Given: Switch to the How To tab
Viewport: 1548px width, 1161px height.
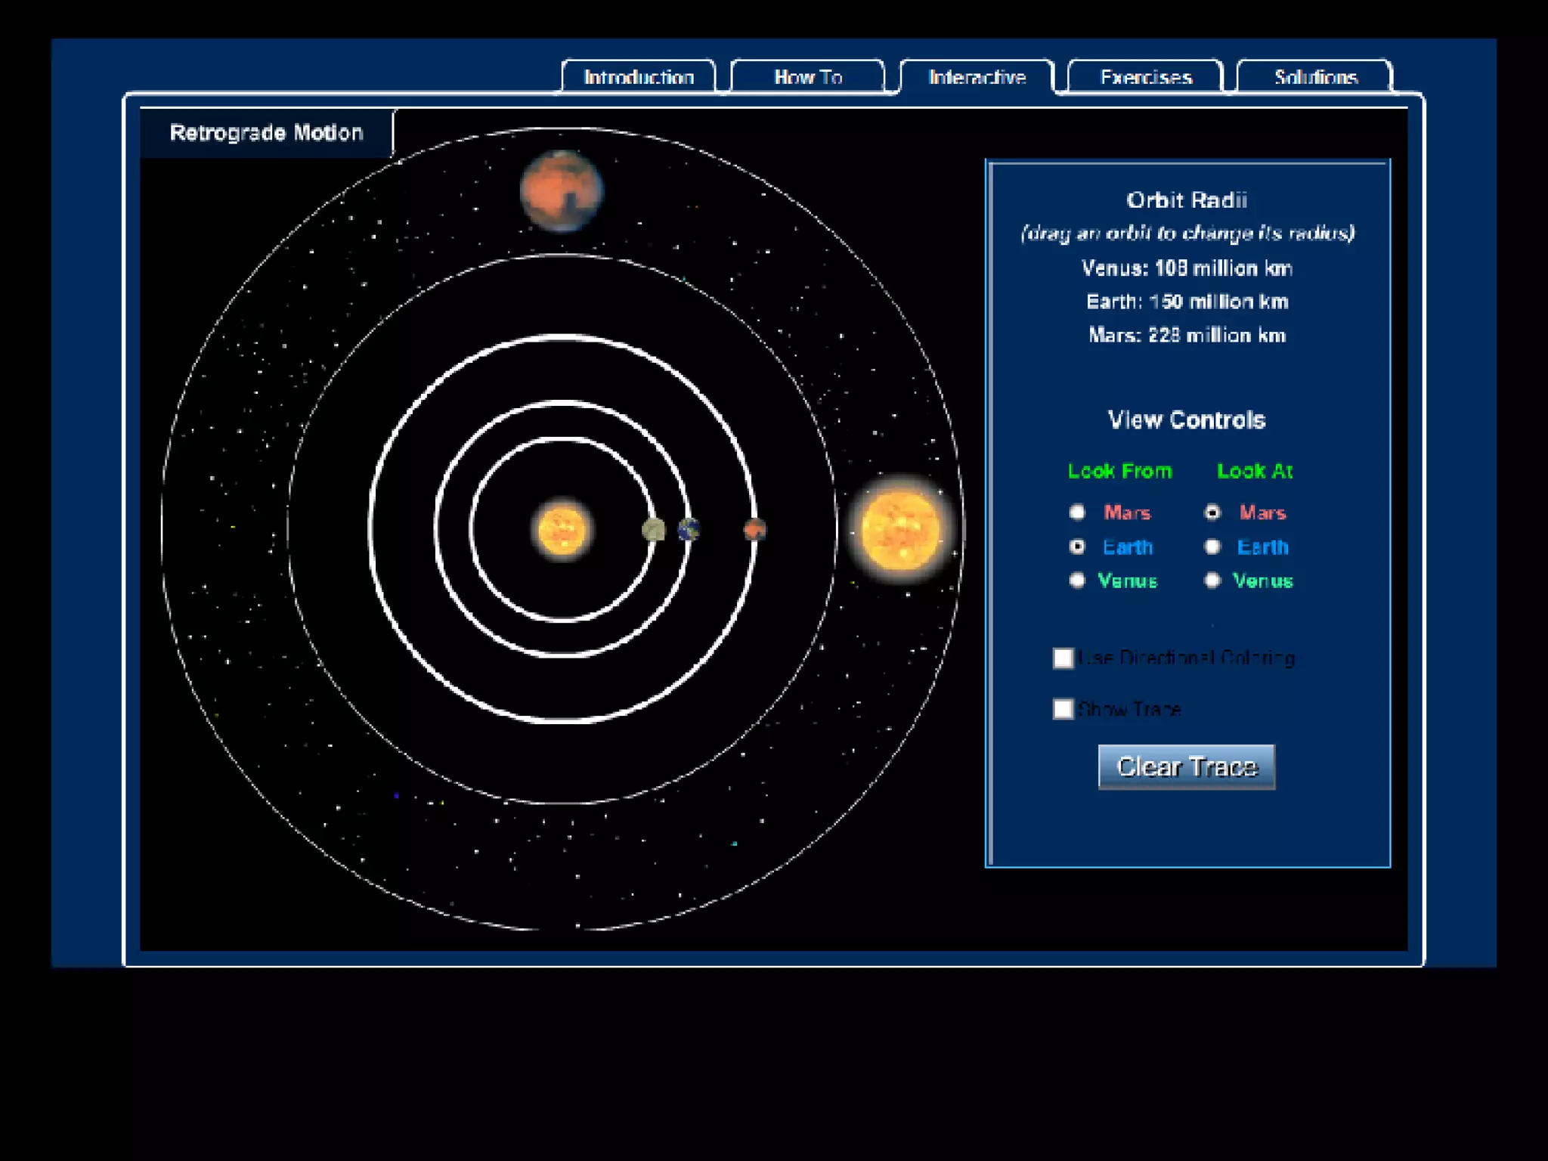Looking at the screenshot, I should click(x=807, y=77).
